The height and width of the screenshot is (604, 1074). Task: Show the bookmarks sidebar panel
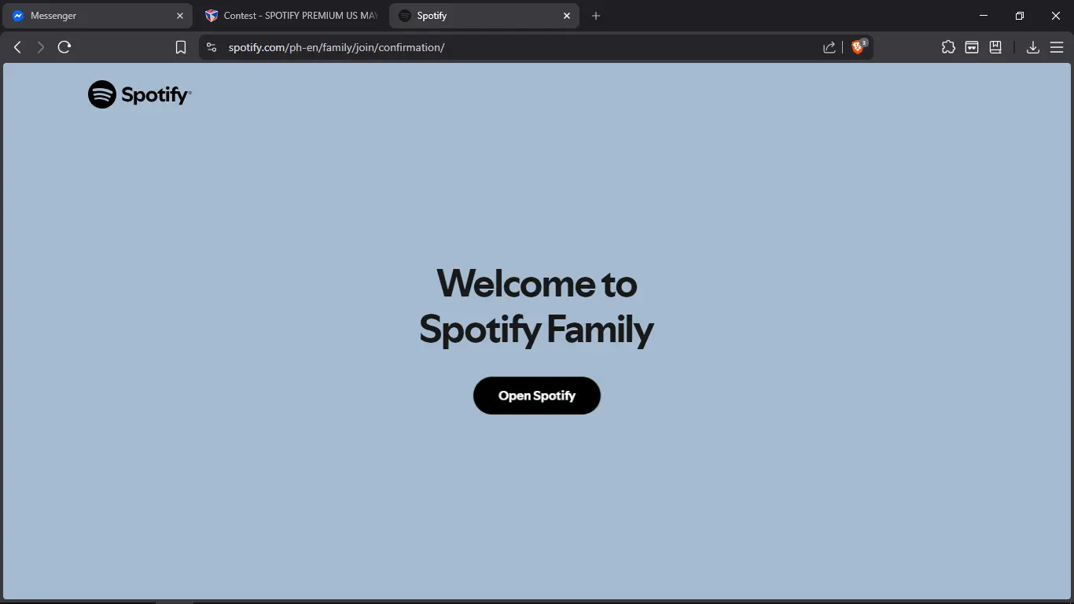pyautogui.click(x=995, y=47)
